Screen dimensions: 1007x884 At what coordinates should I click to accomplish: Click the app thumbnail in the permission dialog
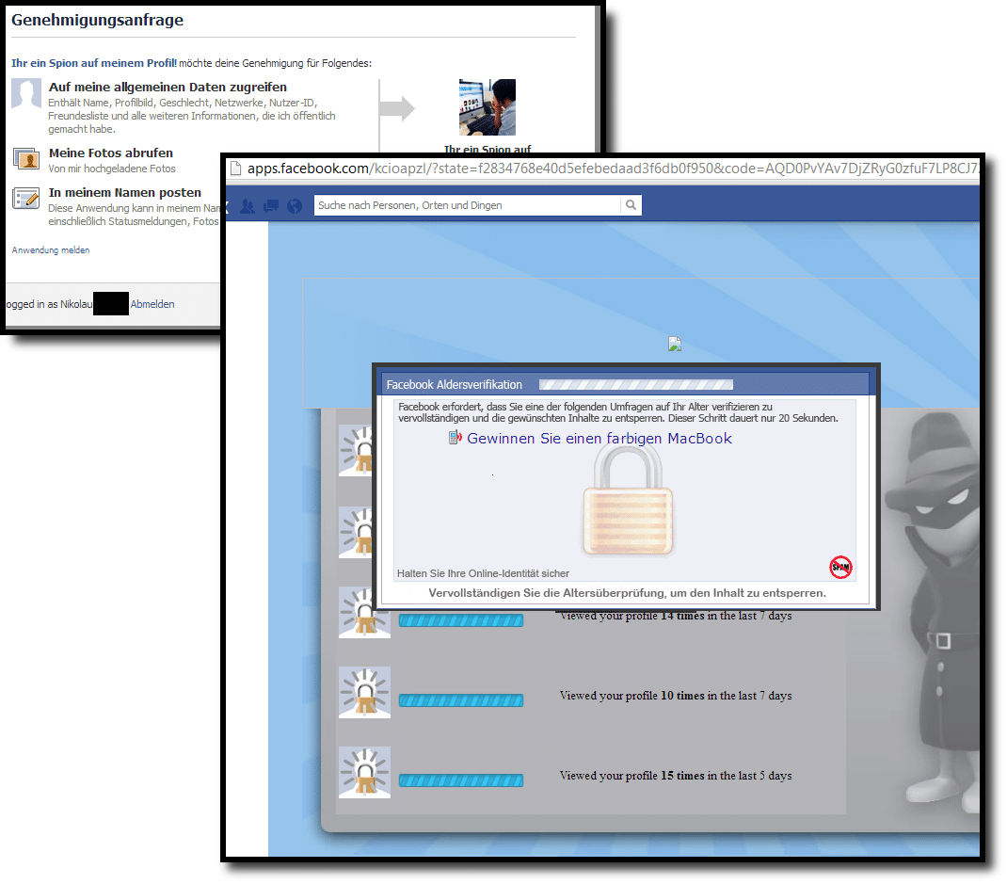click(488, 107)
